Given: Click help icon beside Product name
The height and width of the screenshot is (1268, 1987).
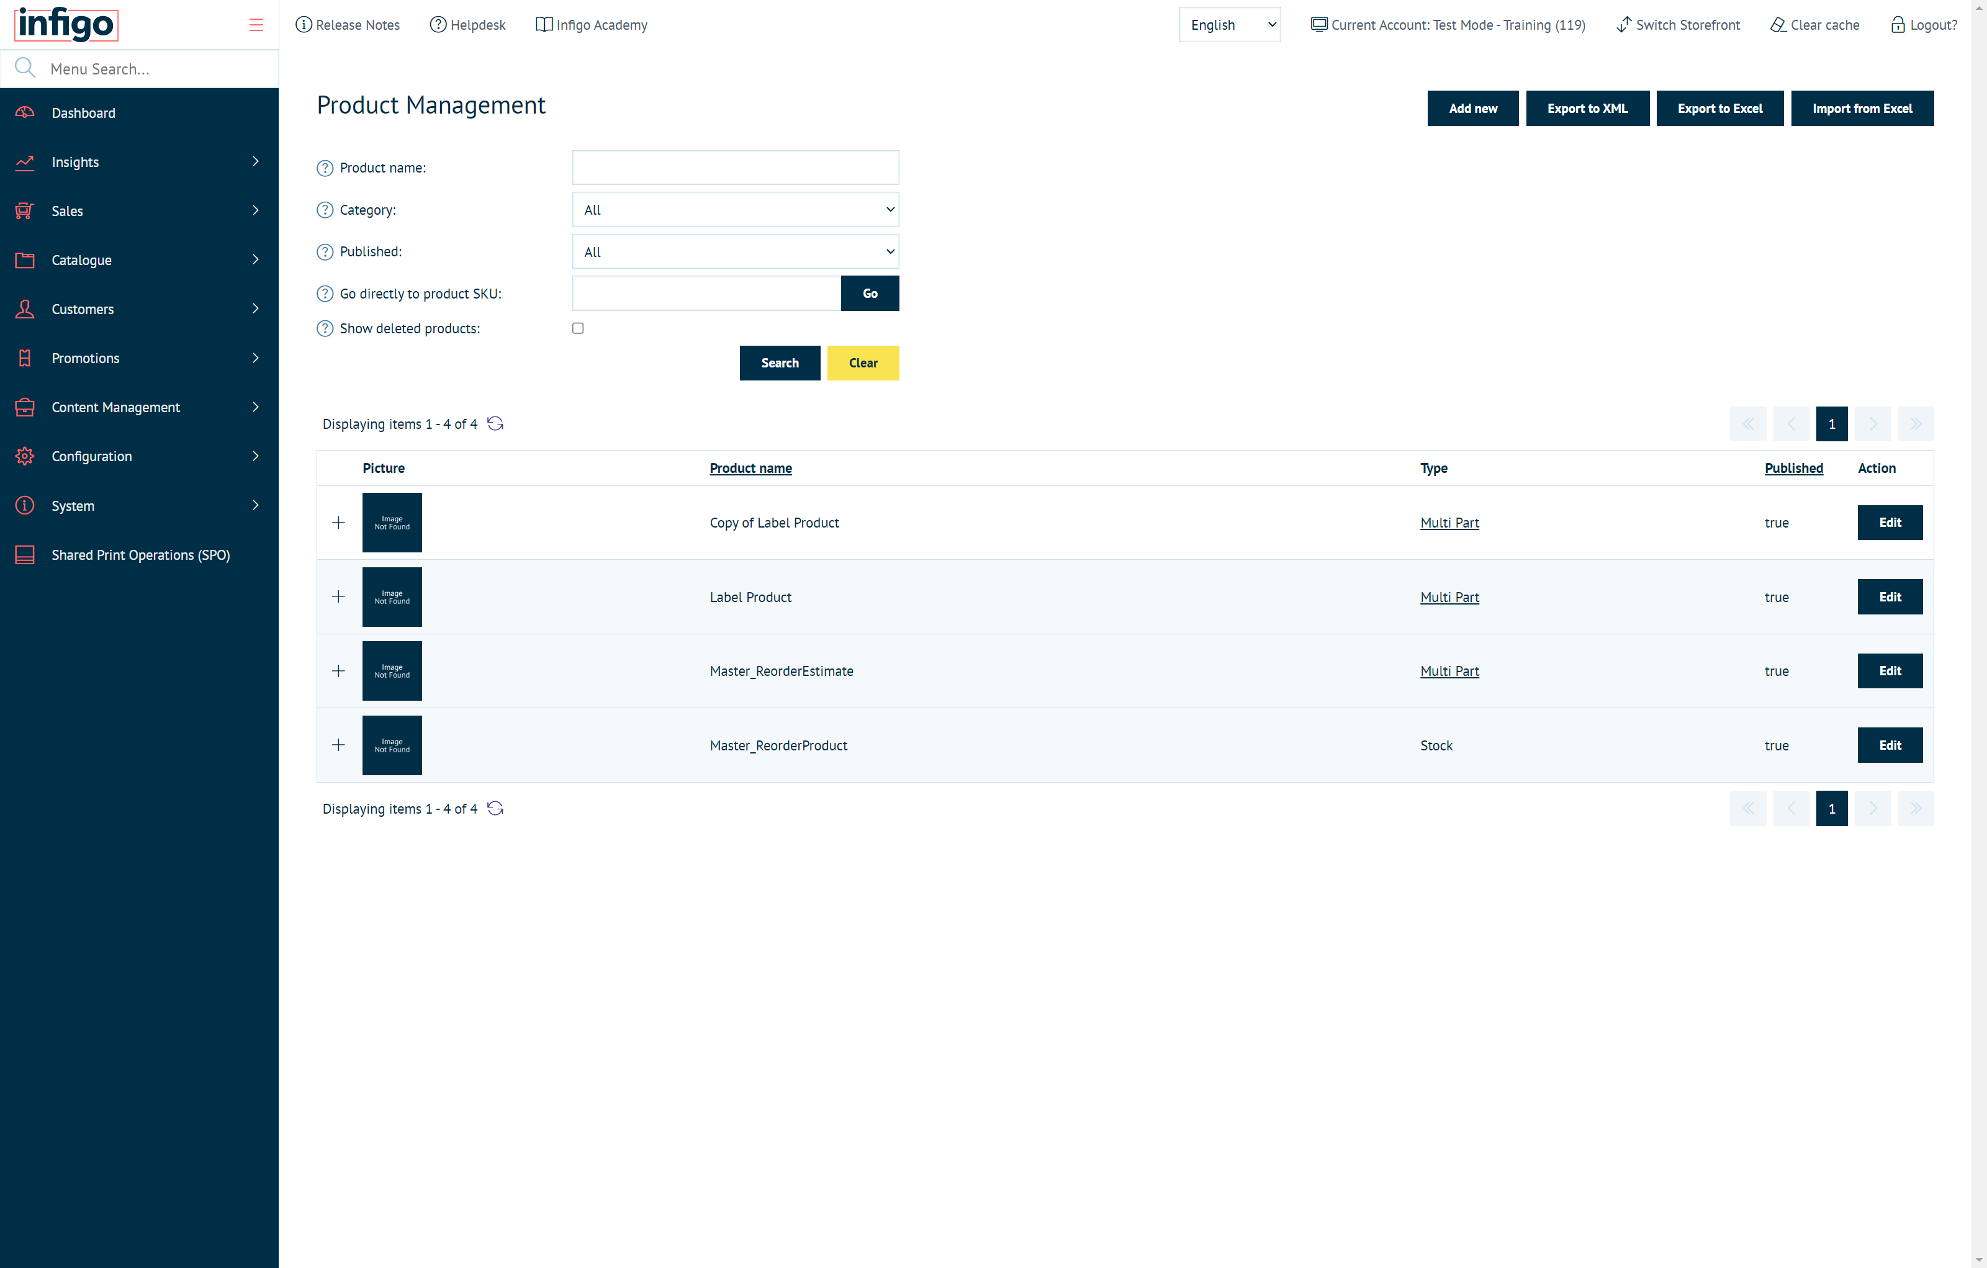Looking at the screenshot, I should pos(325,168).
